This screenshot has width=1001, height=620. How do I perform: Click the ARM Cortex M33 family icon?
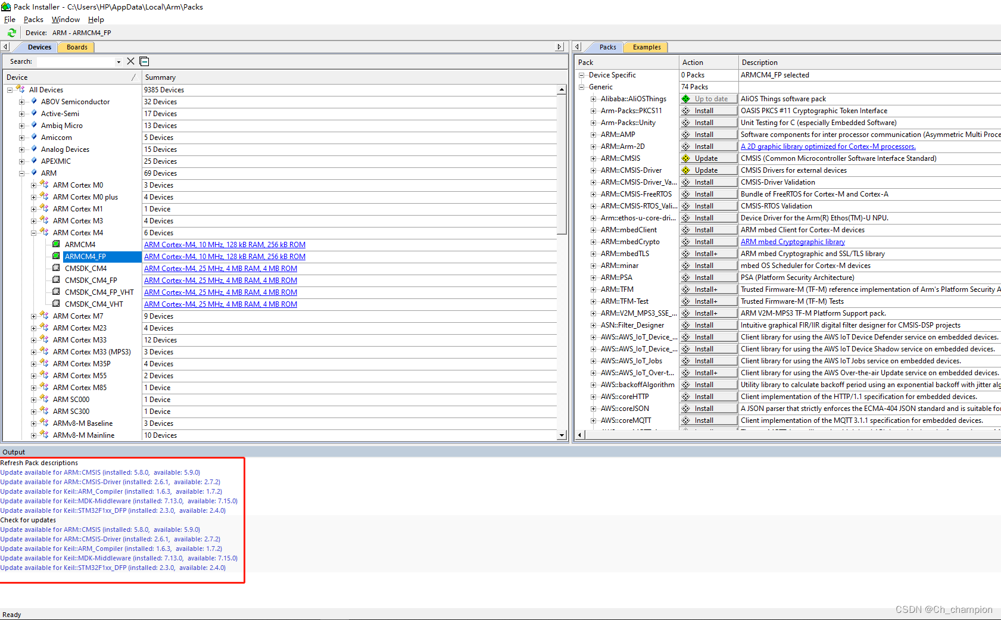pos(44,339)
